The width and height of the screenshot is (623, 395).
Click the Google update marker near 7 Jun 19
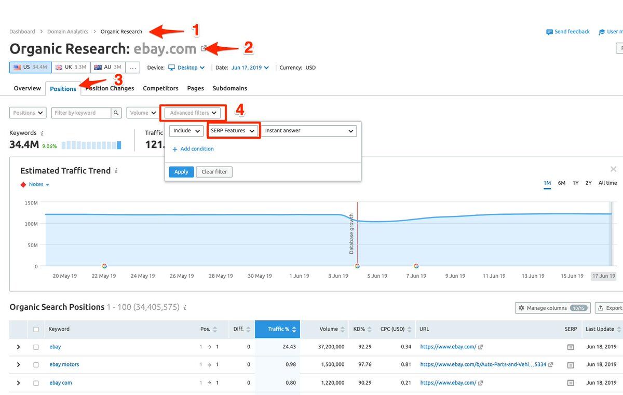416,266
